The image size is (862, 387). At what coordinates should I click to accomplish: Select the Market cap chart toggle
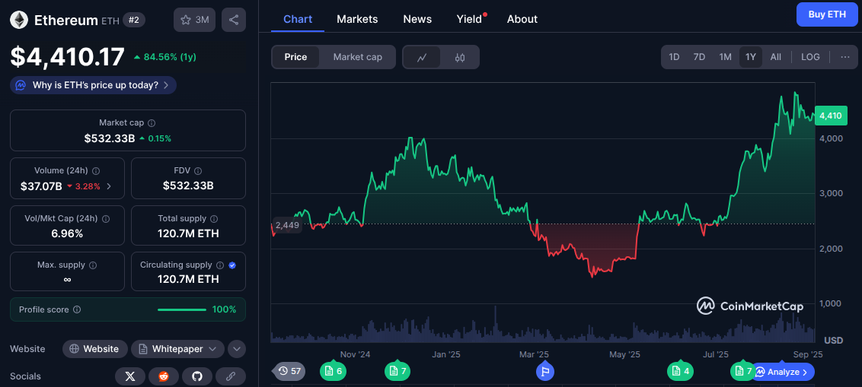pos(357,57)
